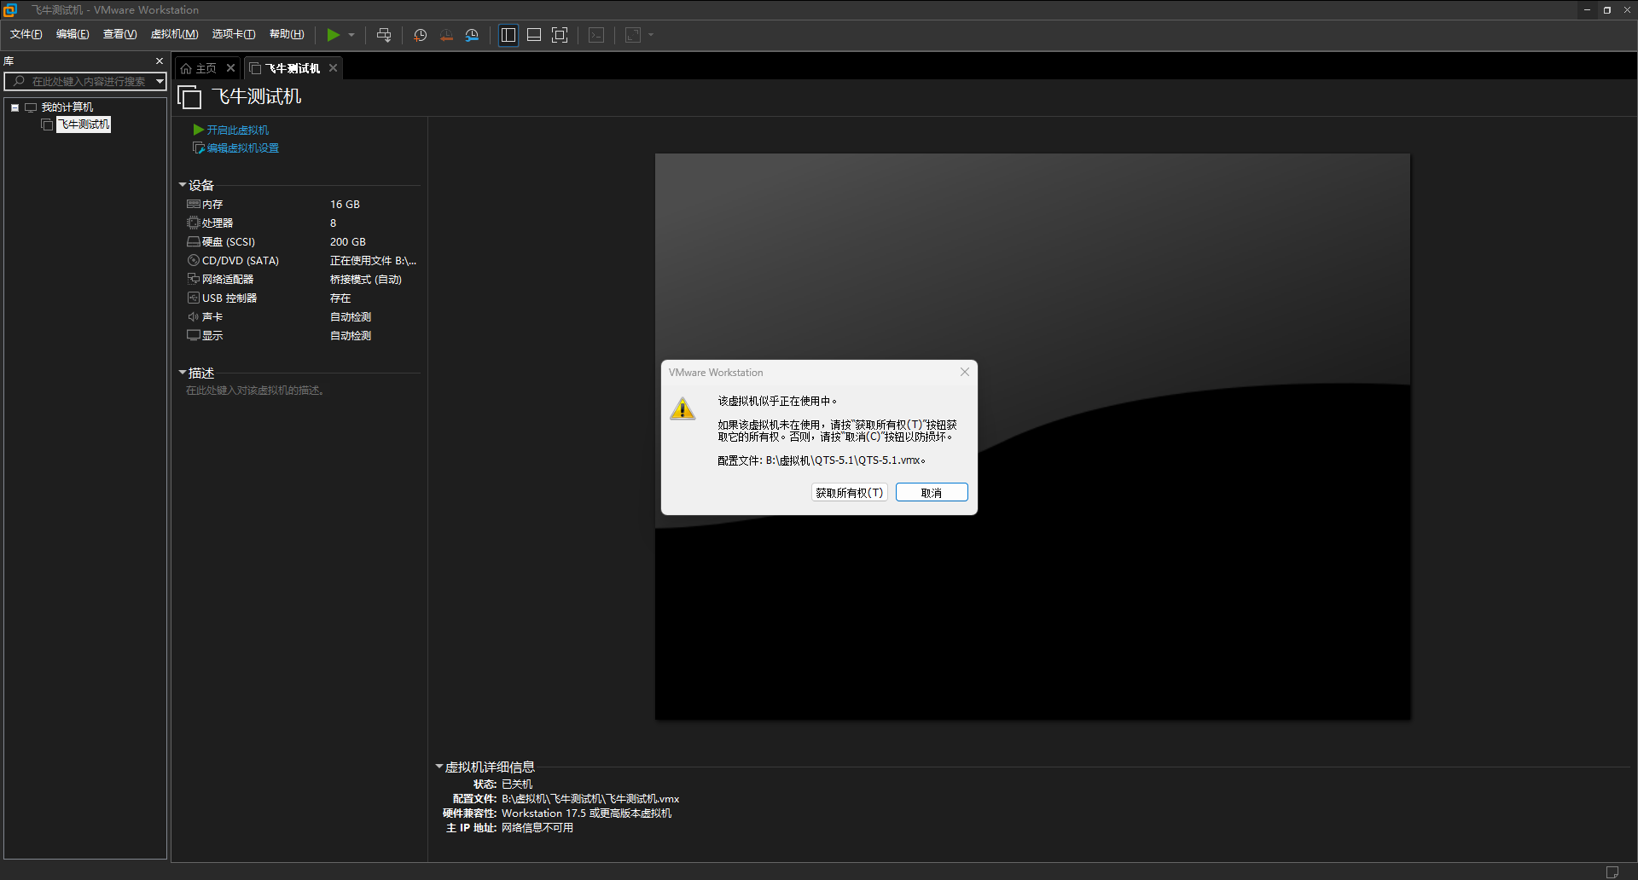Click Send Ctrl+Alt+Del toolbar icon
This screenshot has height=880, width=1638.
coord(384,35)
